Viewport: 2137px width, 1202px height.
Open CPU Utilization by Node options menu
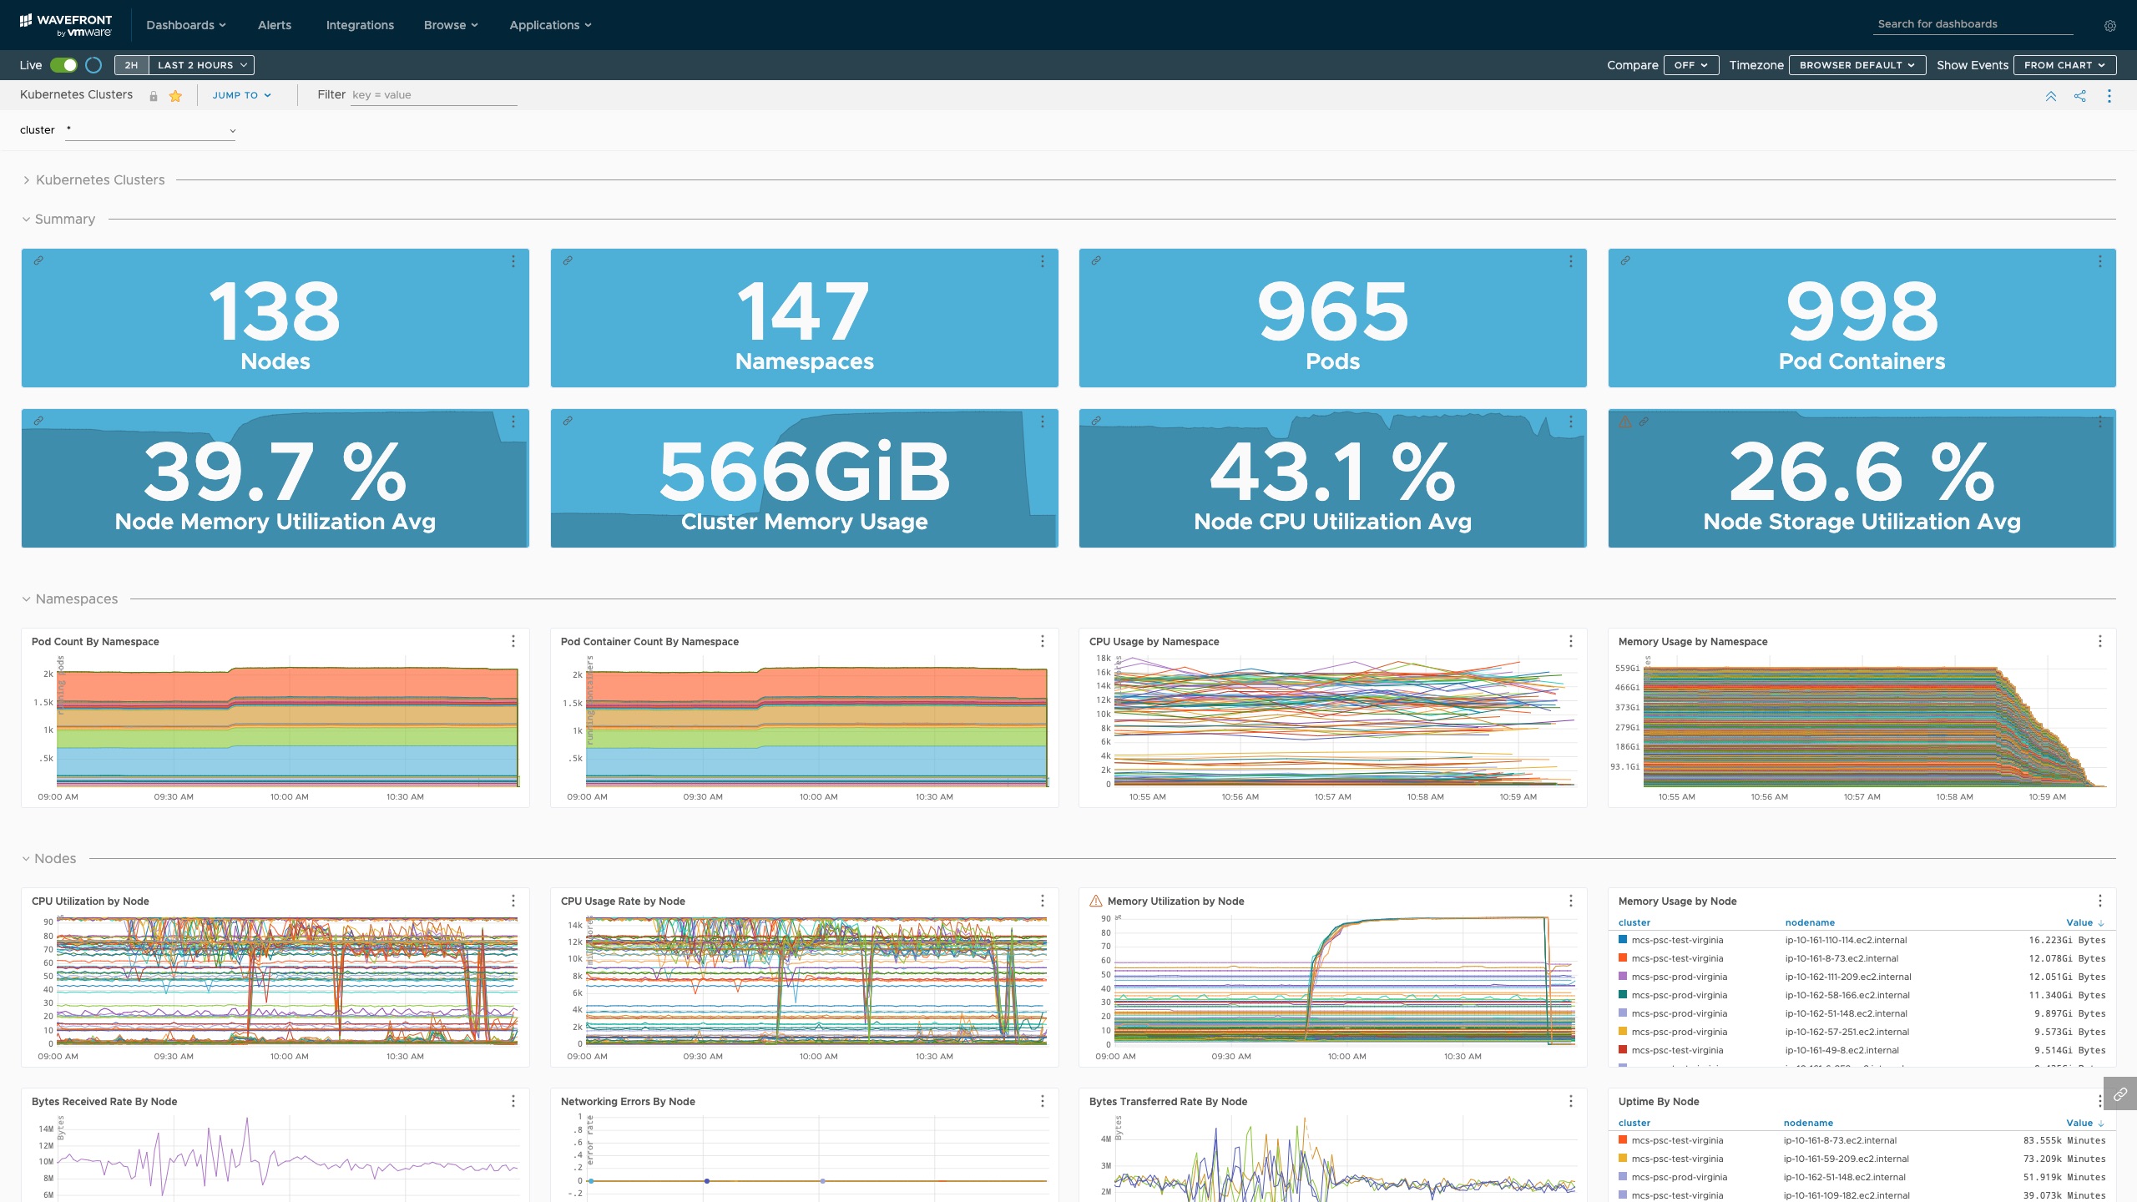point(513,901)
